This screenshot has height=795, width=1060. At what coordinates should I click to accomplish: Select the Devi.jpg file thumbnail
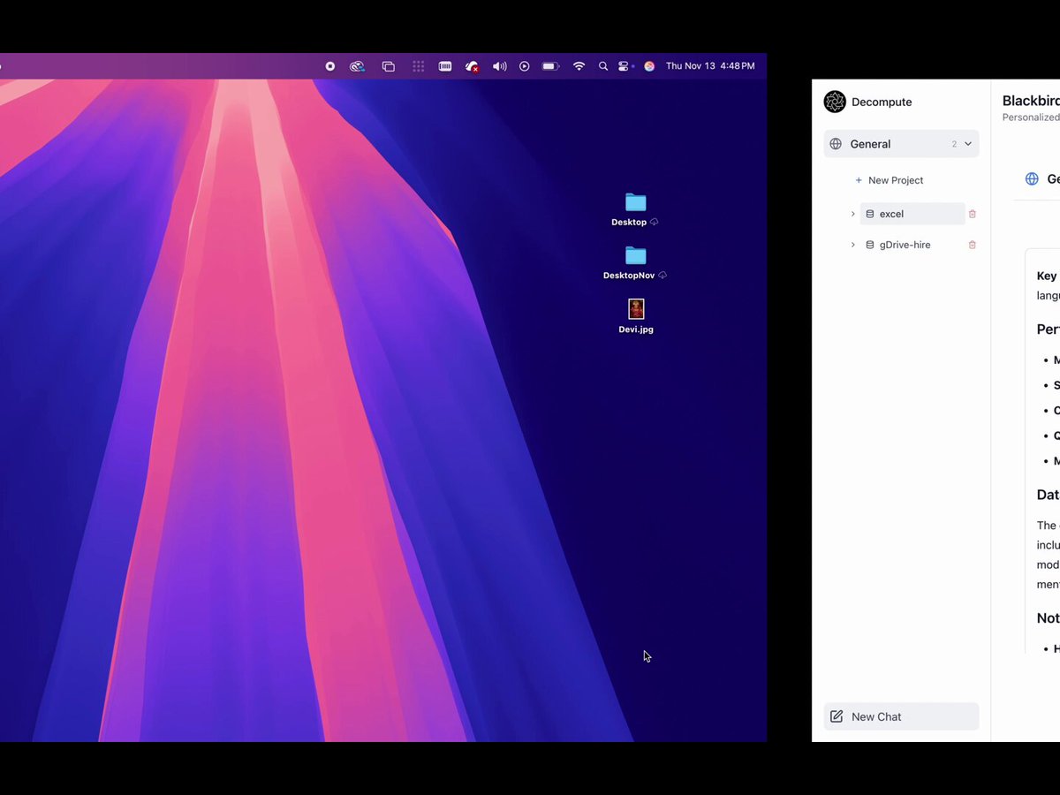tap(636, 308)
